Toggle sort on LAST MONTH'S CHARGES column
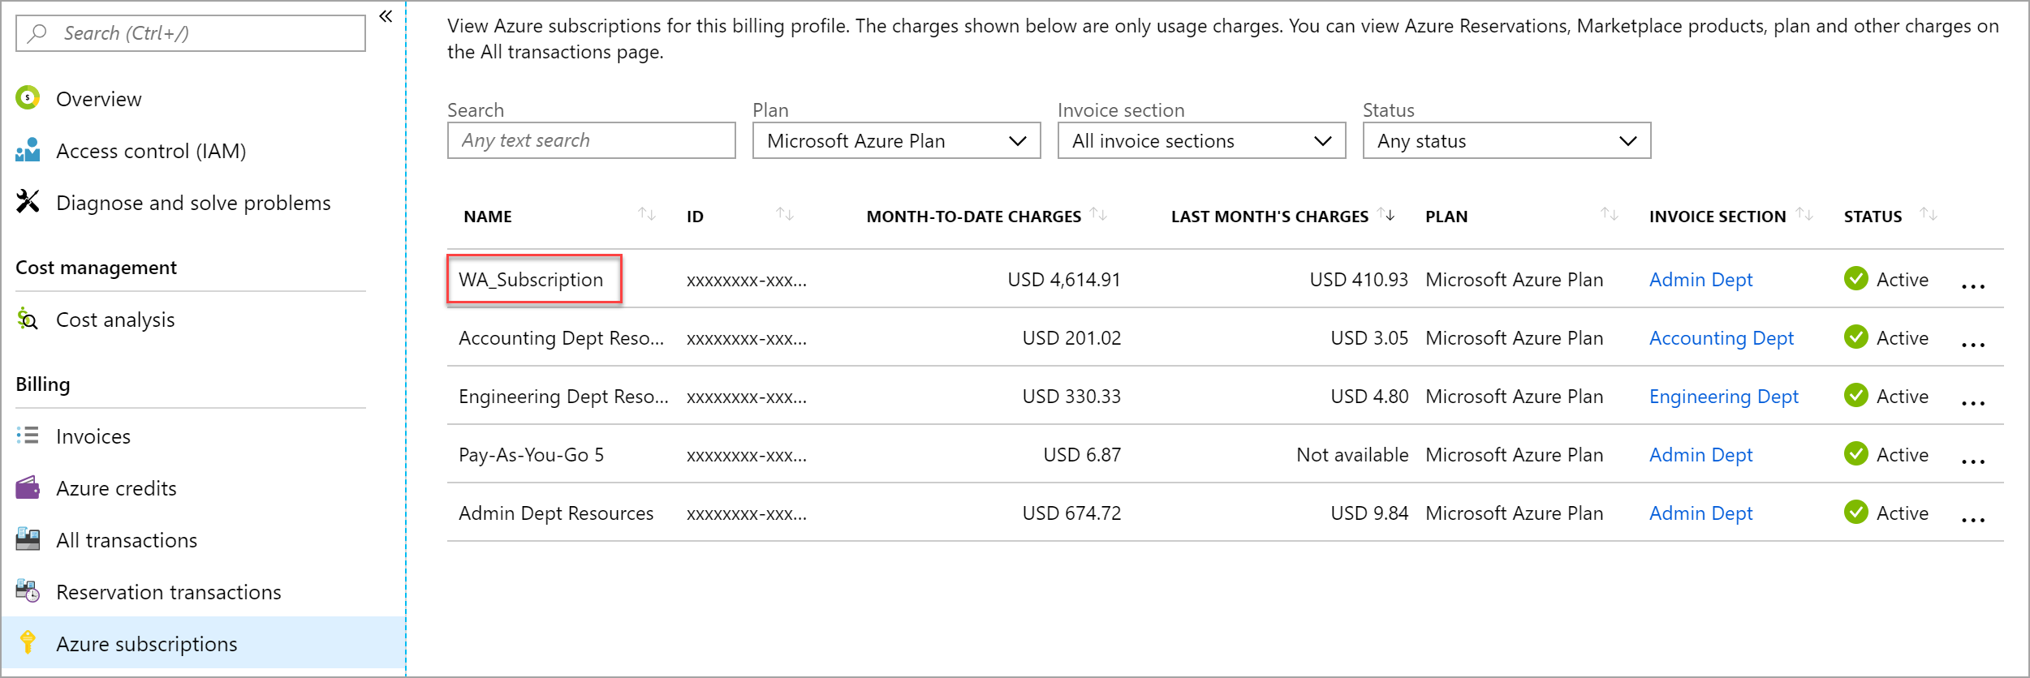Screen dimensions: 2030x678 coord(1386,214)
